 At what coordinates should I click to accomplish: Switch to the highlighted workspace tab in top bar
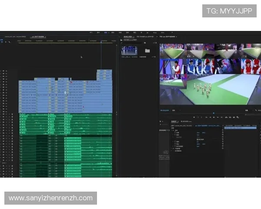point(106,32)
